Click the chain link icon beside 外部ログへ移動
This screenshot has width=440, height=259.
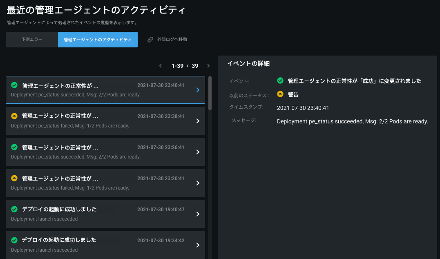click(150, 40)
